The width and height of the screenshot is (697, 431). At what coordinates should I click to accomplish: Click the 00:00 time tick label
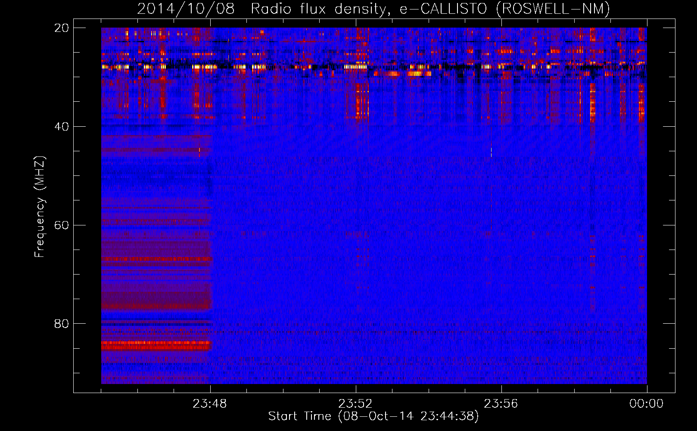click(x=647, y=404)
